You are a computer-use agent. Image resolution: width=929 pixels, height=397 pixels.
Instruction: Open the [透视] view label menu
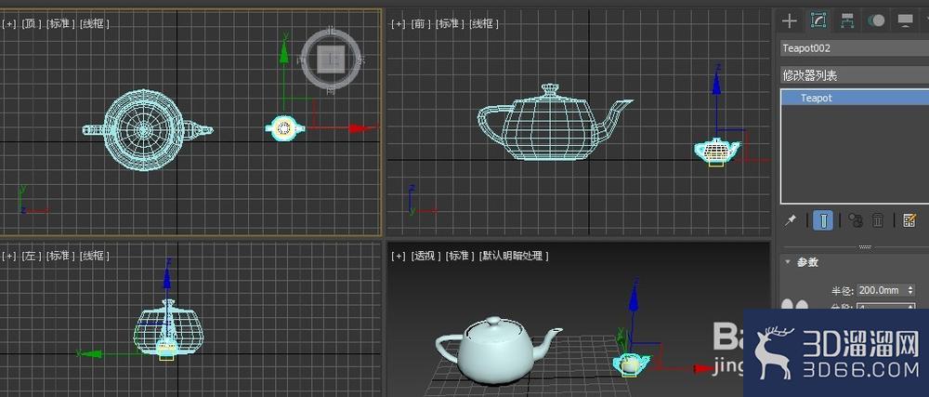click(426, 256)
